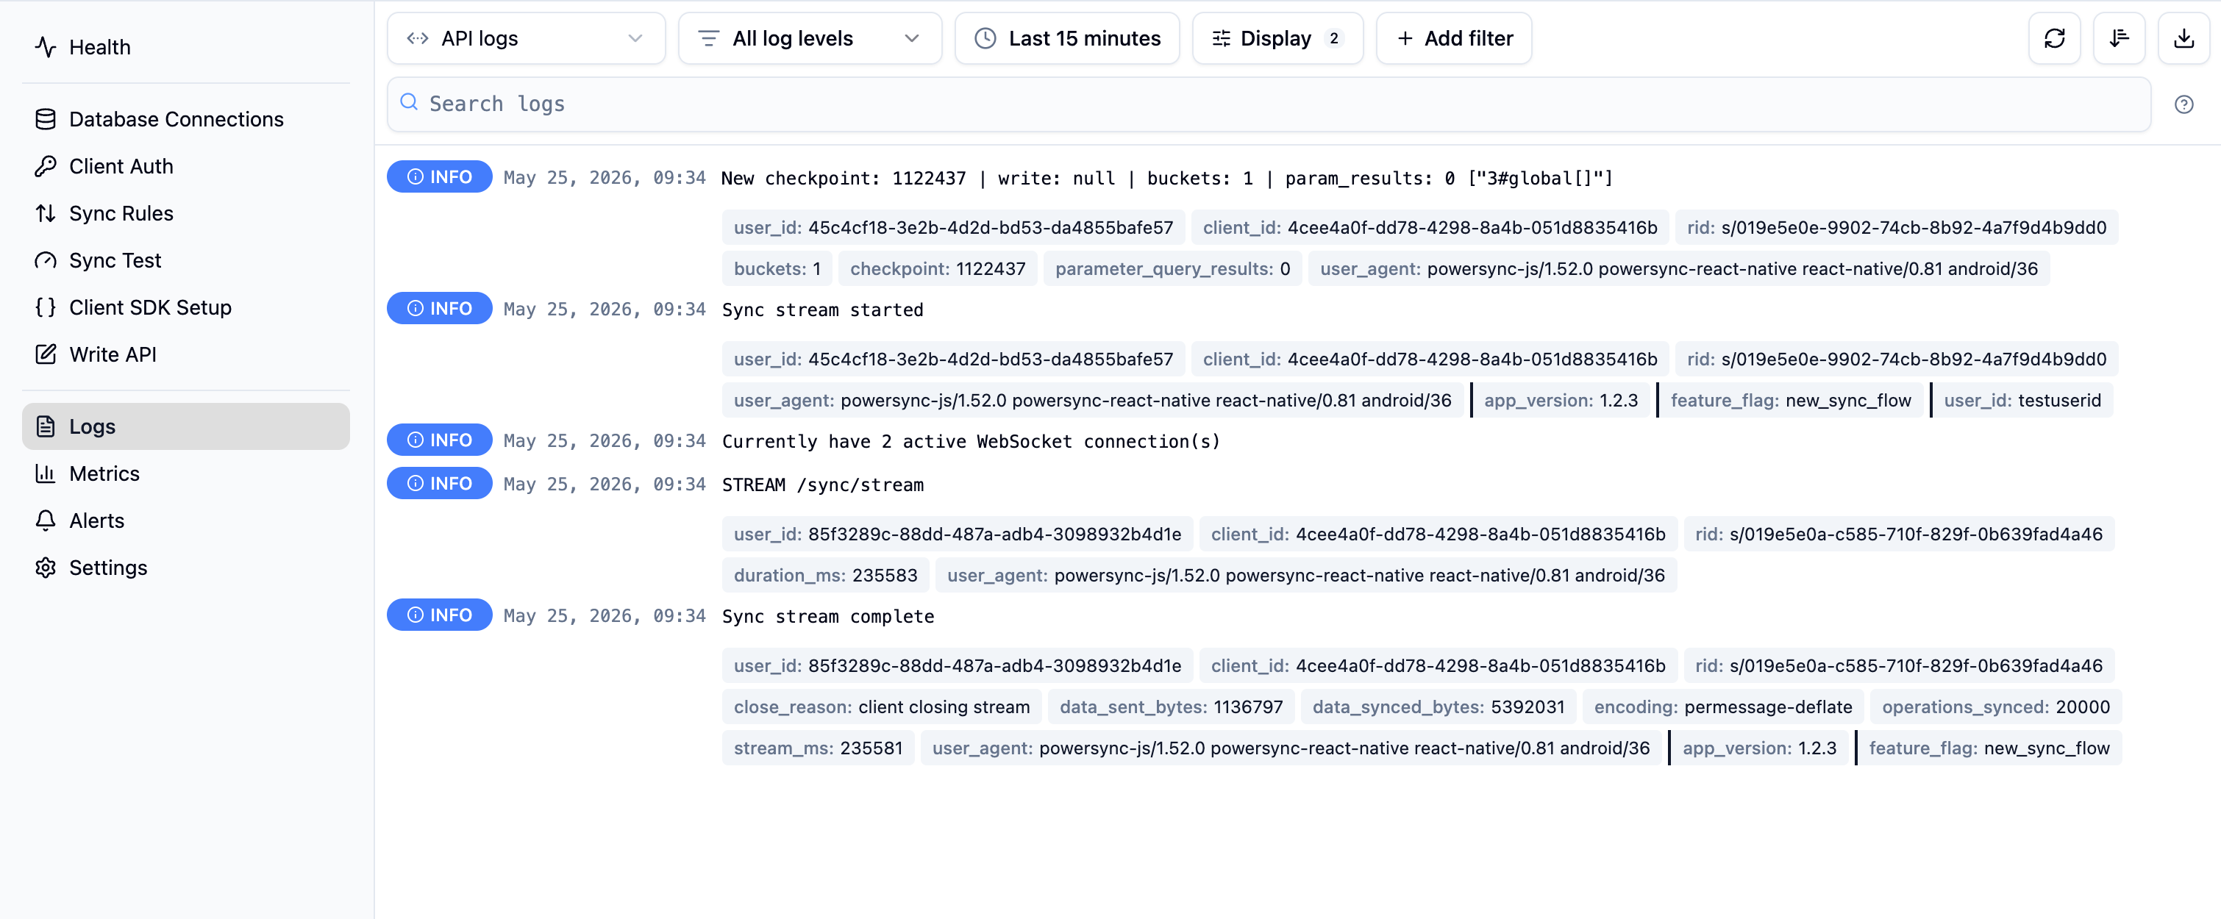This screenshot has width=2221, height=919.
Task: Select Currently have 2 active WebSocket message
Action: tap(971, 441)
